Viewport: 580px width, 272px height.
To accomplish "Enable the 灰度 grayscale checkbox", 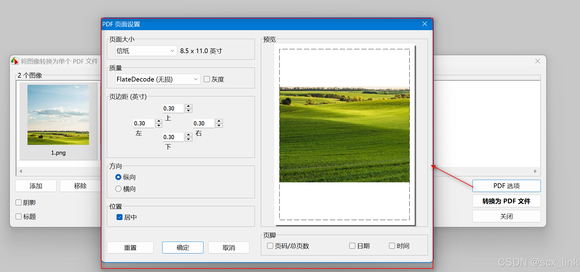I will [206, 79].
